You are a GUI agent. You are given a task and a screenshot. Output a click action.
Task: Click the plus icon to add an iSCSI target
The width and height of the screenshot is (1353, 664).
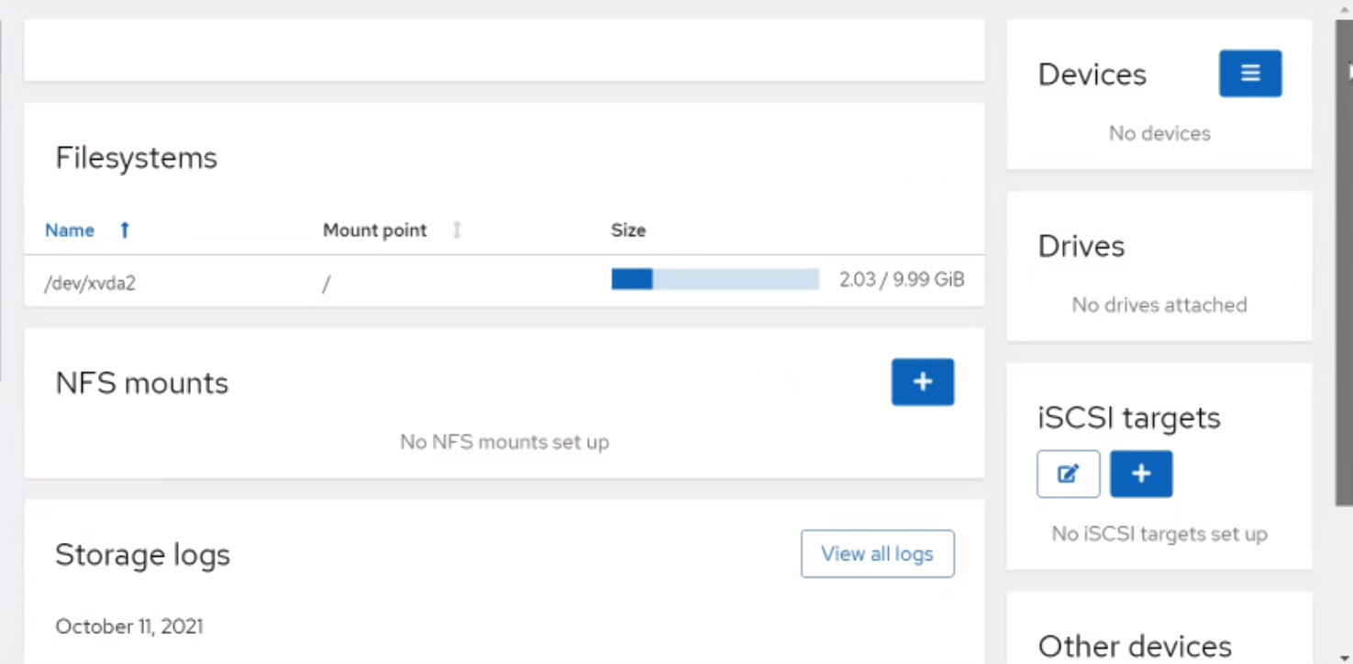(x=1140, y=473)
